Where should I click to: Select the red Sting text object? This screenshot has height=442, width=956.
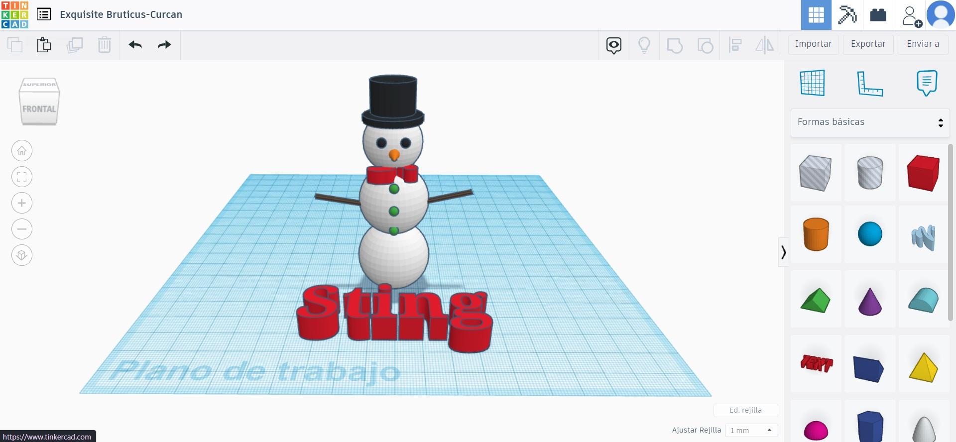(394, 319)
